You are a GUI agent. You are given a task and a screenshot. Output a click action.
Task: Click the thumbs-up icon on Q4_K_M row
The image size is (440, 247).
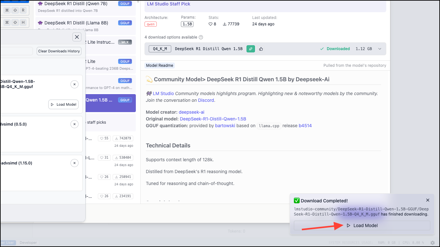tap(261, 49)
